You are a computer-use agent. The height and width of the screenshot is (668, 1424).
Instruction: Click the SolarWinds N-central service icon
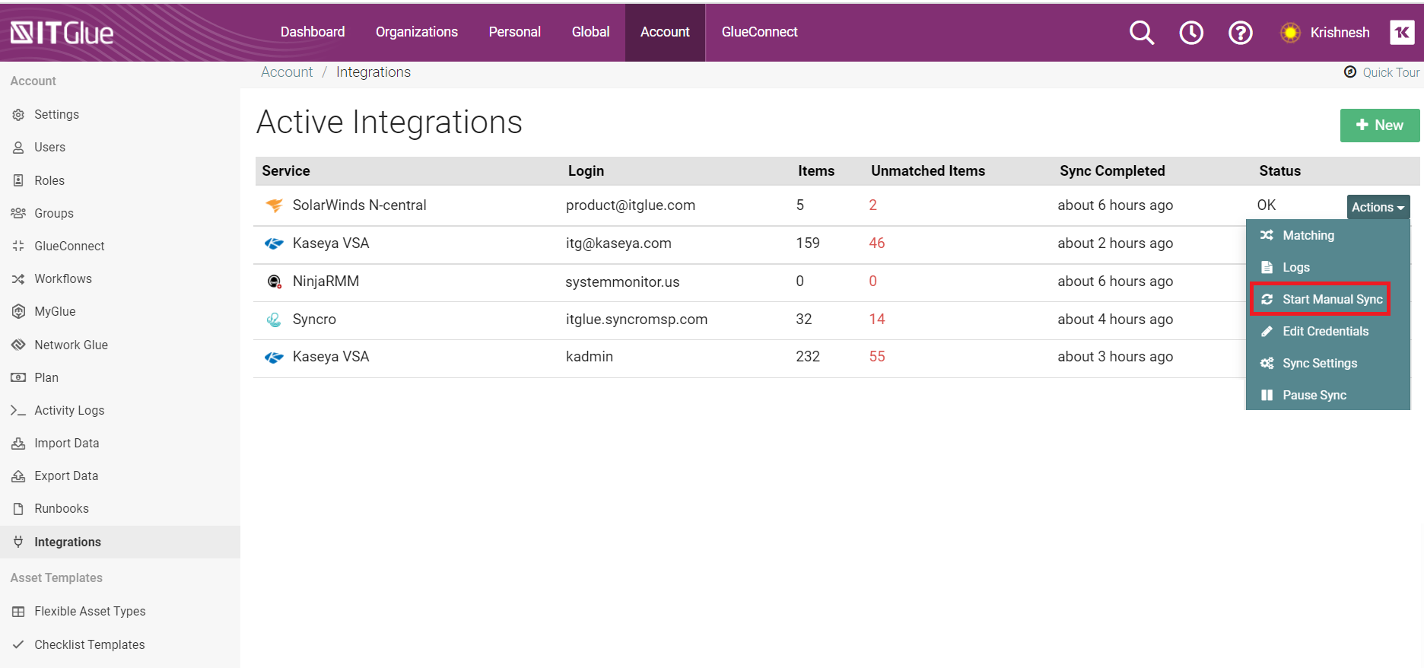pyautogui.click(x=274, y=205)
